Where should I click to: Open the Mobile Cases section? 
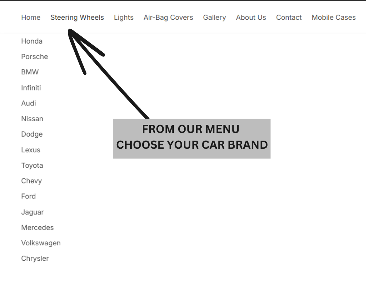pyautogui.click(x=333, y=17)
